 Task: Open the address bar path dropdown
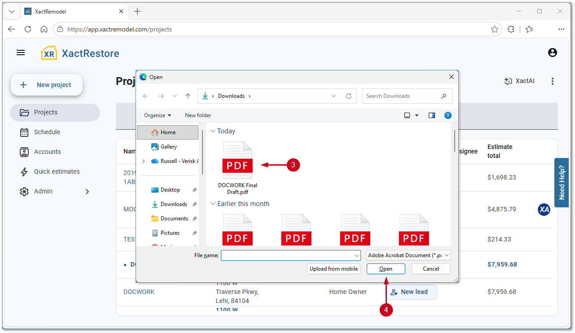tap(334, 96)
